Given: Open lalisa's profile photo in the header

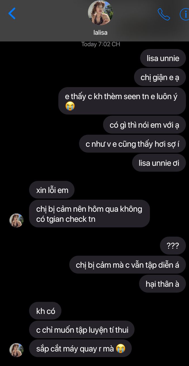Looking at the screenshot, I should [101, 13].
